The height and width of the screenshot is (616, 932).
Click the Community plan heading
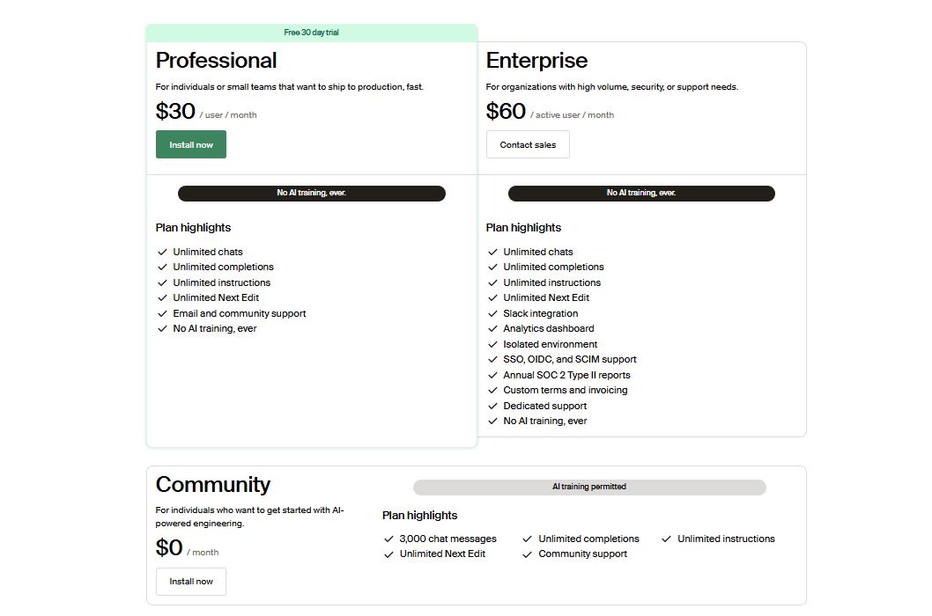212,485
